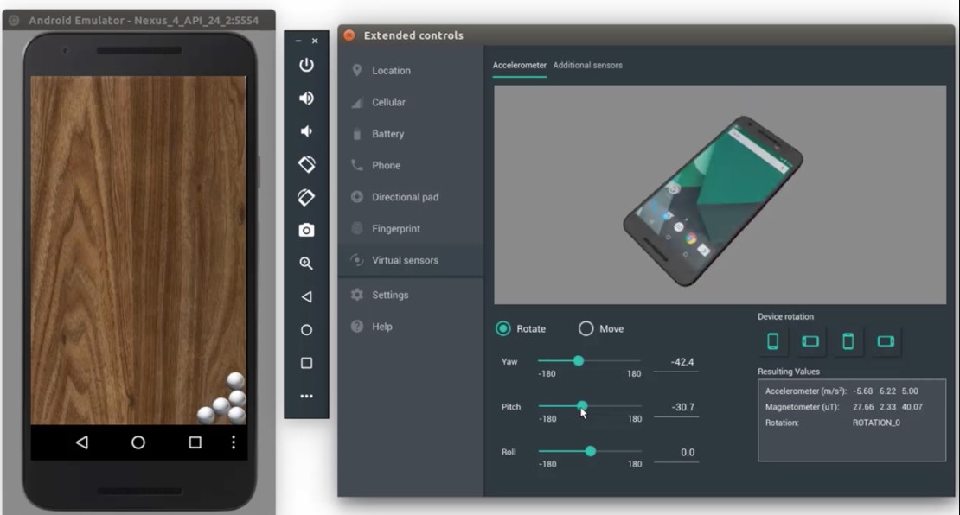
Task: Tap the Back button on the phone screen
Action: point(82,442)
